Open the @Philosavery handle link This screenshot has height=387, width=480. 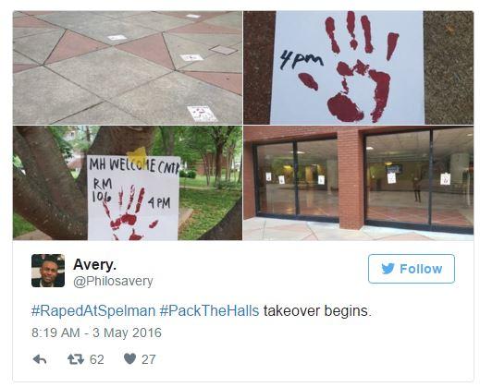click(x=113, y=282)
